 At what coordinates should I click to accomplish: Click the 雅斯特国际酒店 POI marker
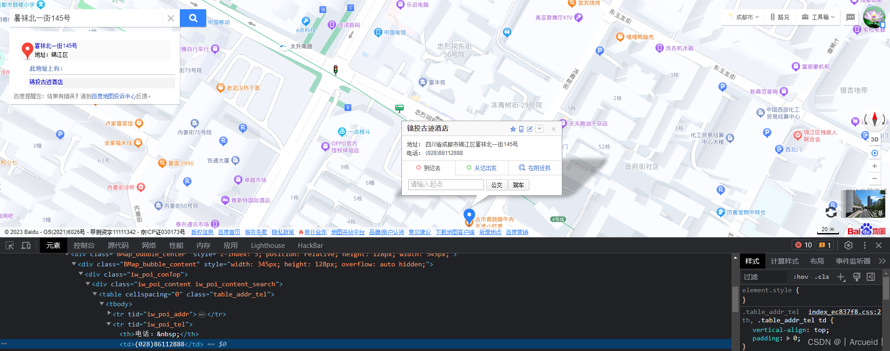coord(225,200)
